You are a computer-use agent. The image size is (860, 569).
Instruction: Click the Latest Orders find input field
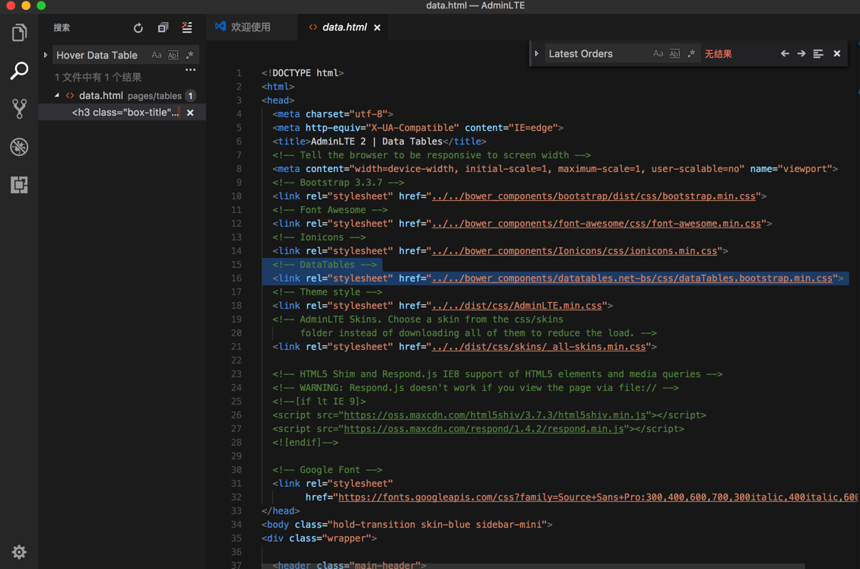coord(593,54)
